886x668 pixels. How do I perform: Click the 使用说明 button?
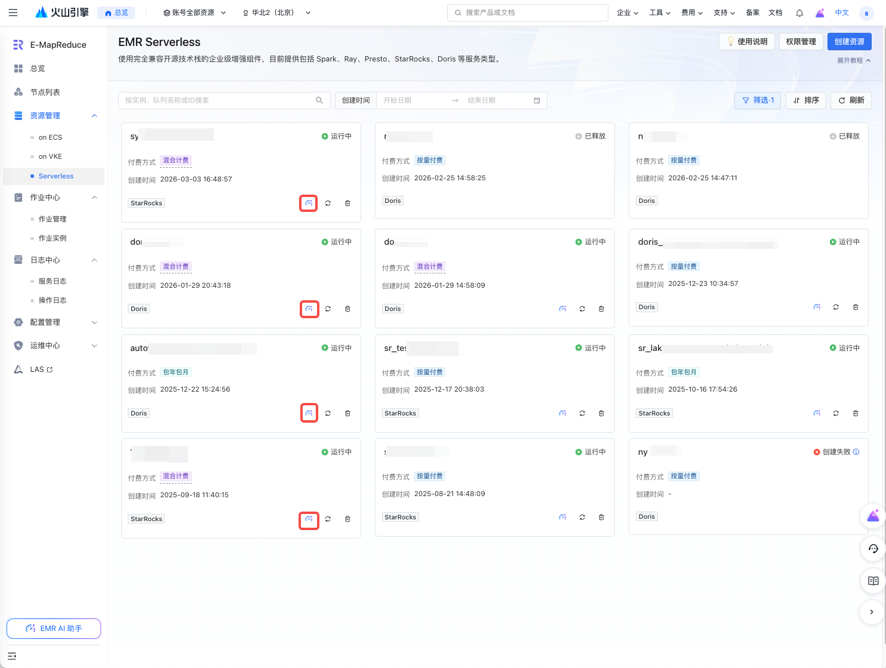pos(747,42)
